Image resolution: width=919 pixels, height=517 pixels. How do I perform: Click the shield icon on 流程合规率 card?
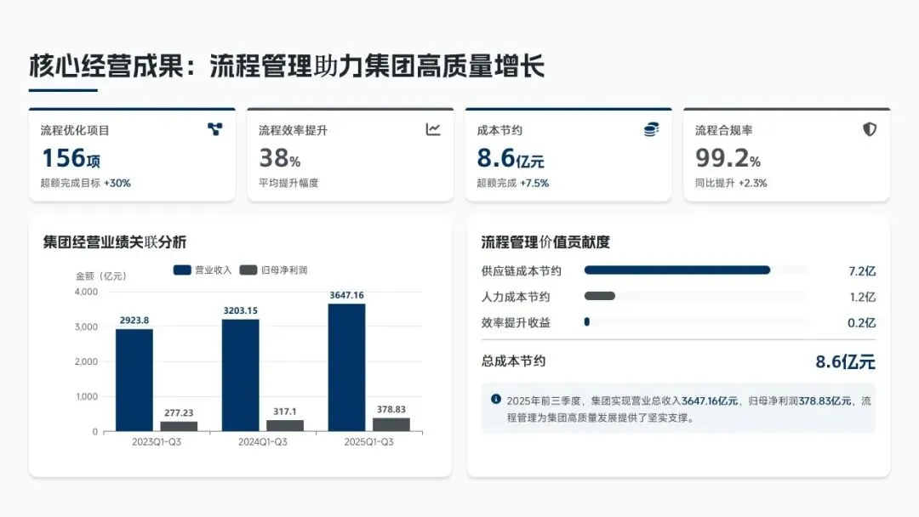pyautogui.click(x=870, y=129)
